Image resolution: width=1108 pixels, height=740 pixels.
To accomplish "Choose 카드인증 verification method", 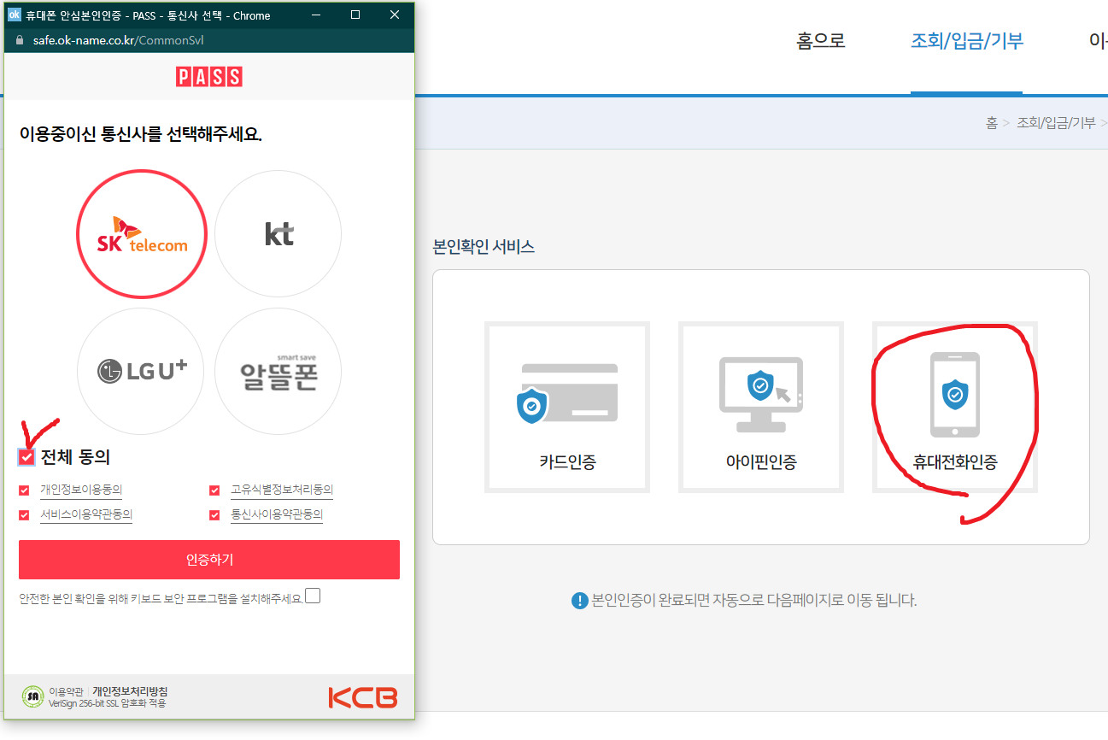I will coord(566,407).
